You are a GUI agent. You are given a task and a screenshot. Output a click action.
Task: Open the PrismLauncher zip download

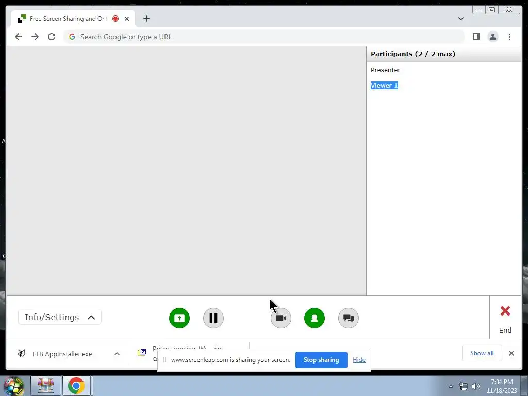[187, 348]
